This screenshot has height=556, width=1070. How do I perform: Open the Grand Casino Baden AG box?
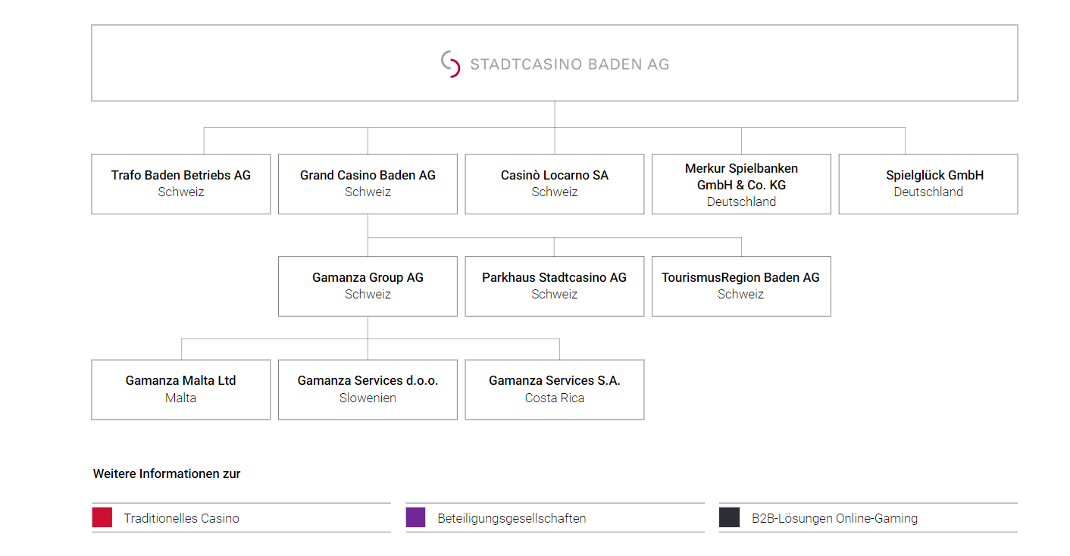(x=368, y=184)
